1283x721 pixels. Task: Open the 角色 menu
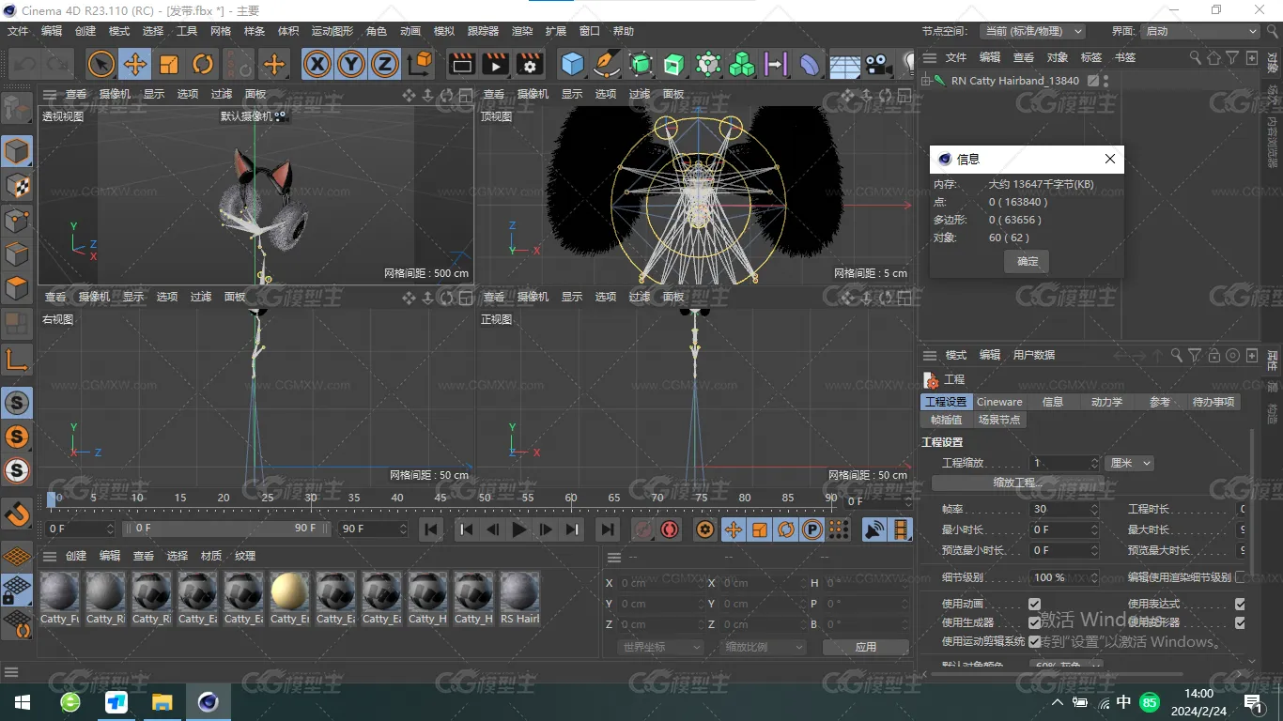[377, 31]
